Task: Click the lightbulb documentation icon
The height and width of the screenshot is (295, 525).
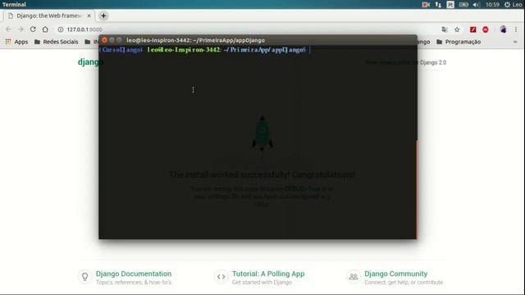Action: coord(85,277)
